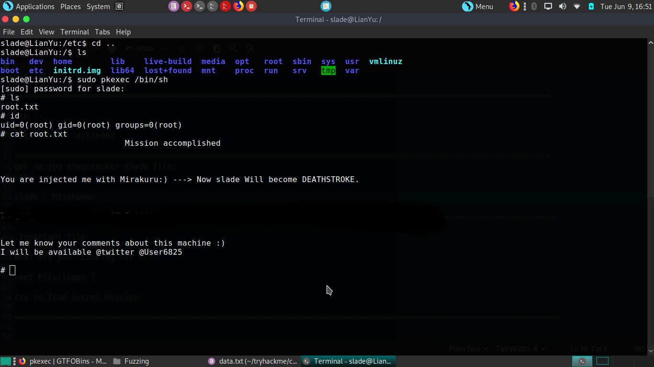Launch Firefox from the top panel launchers
Image resolution: width=654 pixels, height=367 pixels.
pyautogui.click(x=238, y=6)
